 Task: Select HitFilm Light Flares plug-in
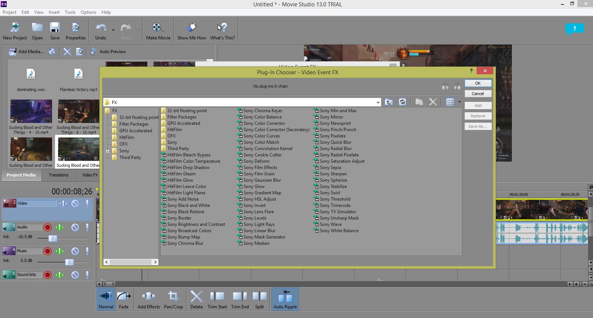(183, 193)
